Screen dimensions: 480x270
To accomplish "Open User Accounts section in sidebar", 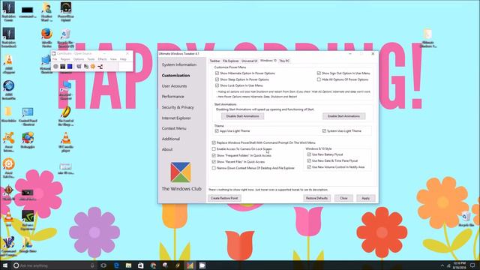I will point(174,86).
